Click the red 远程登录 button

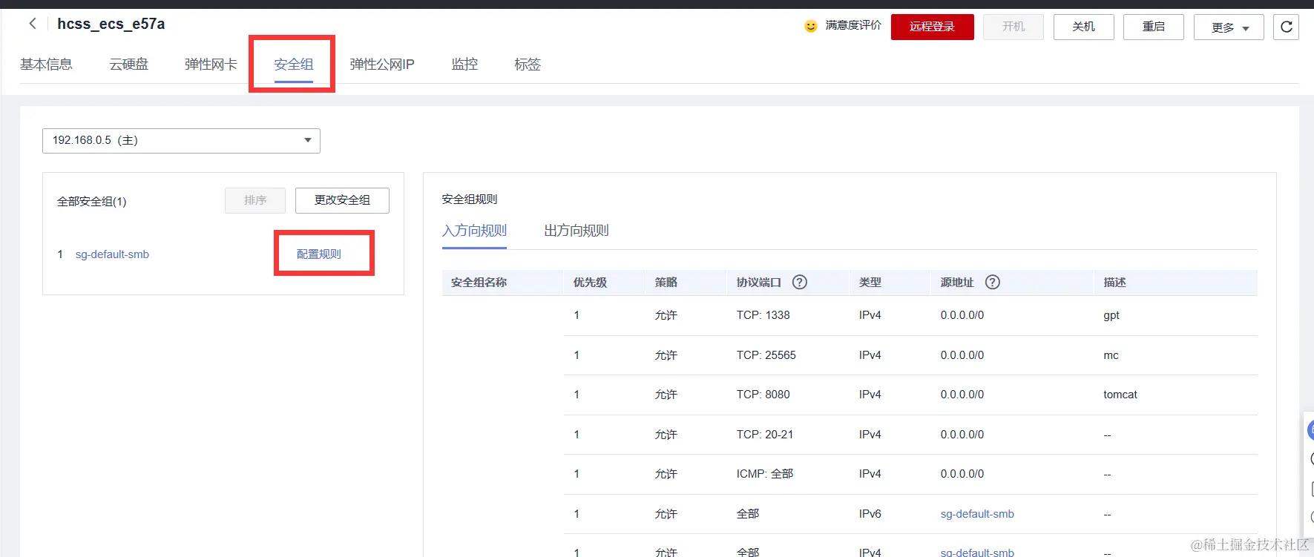pyautogui.click(x=932, y=27)
